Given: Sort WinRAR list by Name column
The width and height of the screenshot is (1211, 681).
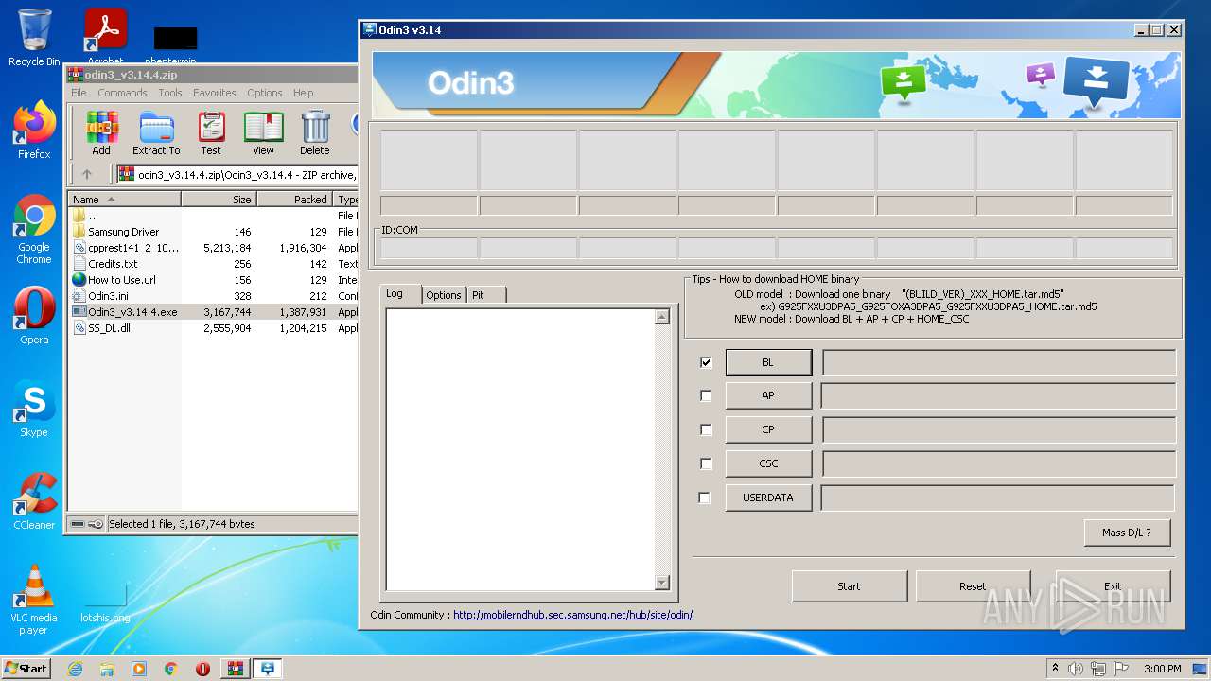Looking at the screenshot, I should 124,200.
